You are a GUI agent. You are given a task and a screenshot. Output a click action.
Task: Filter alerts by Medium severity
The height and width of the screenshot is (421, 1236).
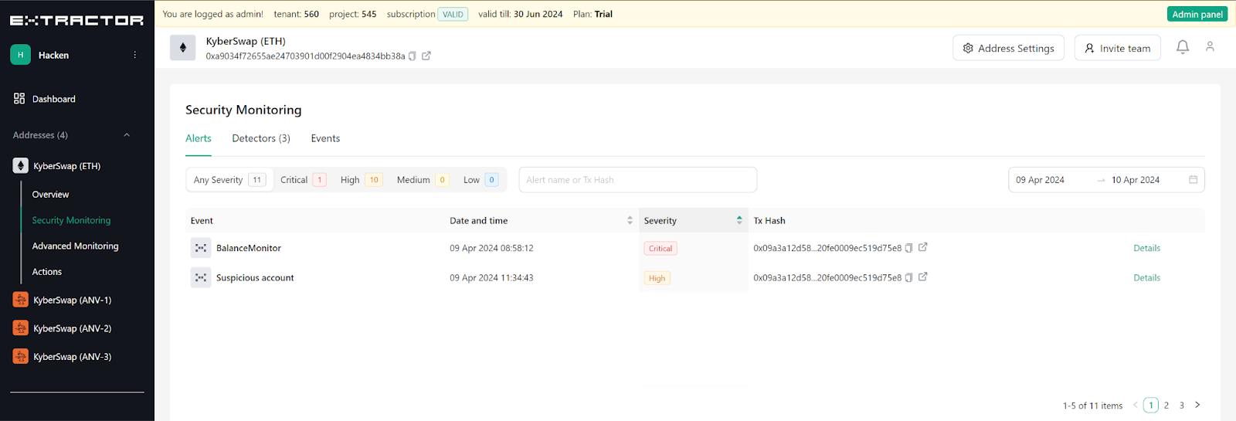423,180
